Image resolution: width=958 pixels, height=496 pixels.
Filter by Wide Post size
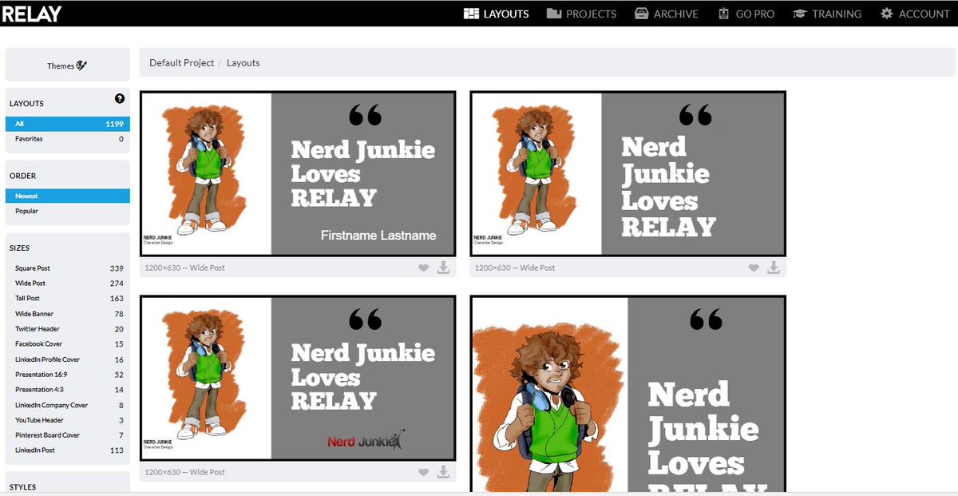tap(67, 284)
